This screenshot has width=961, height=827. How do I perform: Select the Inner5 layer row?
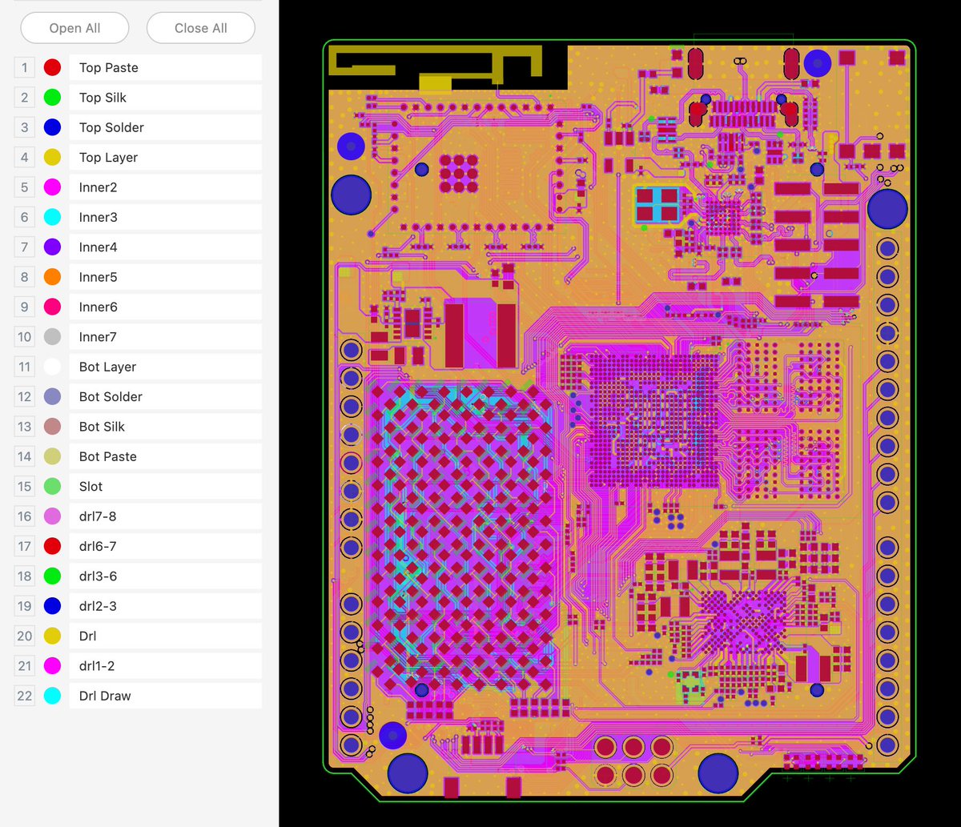pos(166,277)
